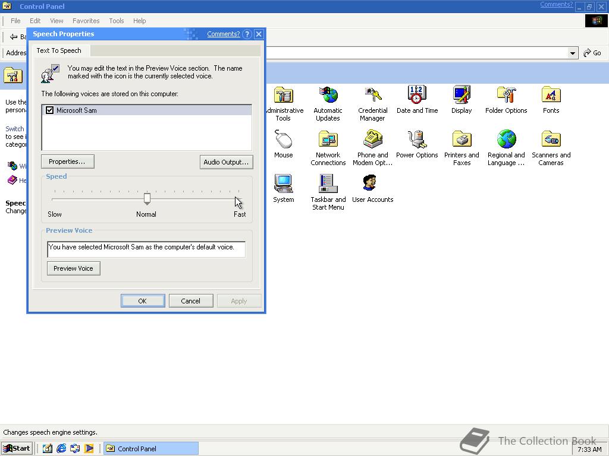Open Taskbar and Start Menu icon
This screenshot has width=609, height=456.
[328, 184]
